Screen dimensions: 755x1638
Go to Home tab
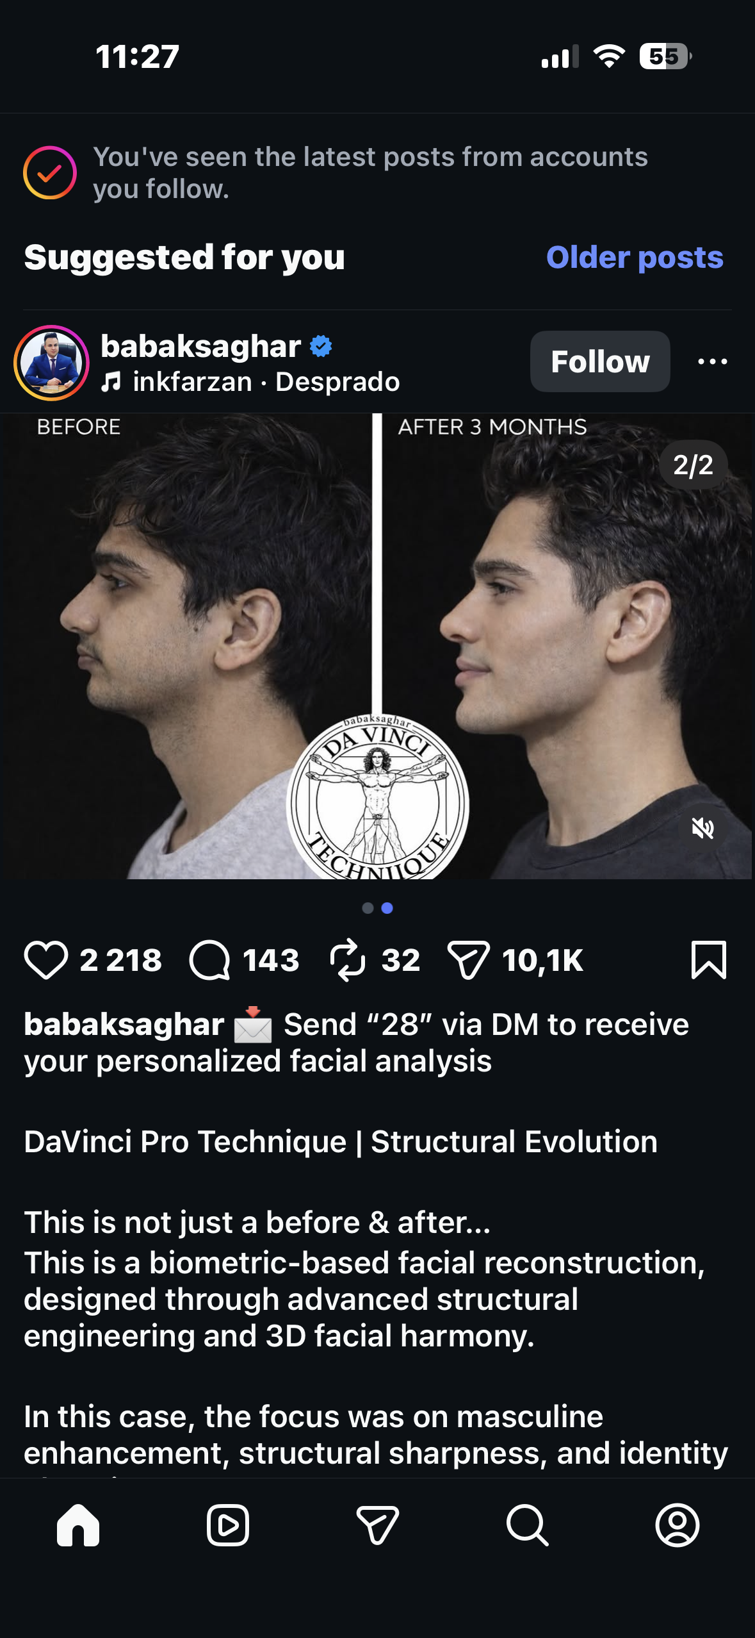78,1525
